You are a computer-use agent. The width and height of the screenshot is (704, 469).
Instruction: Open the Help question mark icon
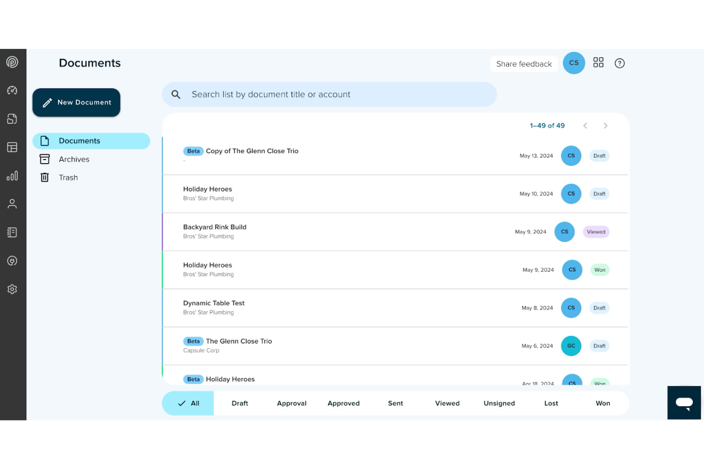[619, 63]
